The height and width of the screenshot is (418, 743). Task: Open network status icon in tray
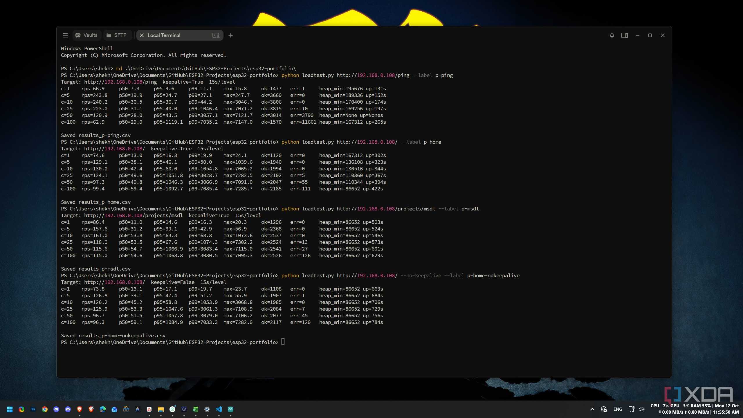click(x=631, y=409)
